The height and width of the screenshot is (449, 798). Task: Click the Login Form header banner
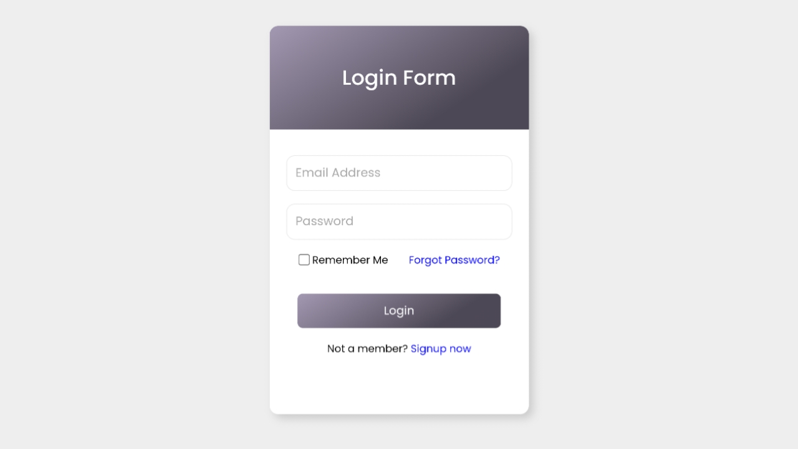pos(399,77)
